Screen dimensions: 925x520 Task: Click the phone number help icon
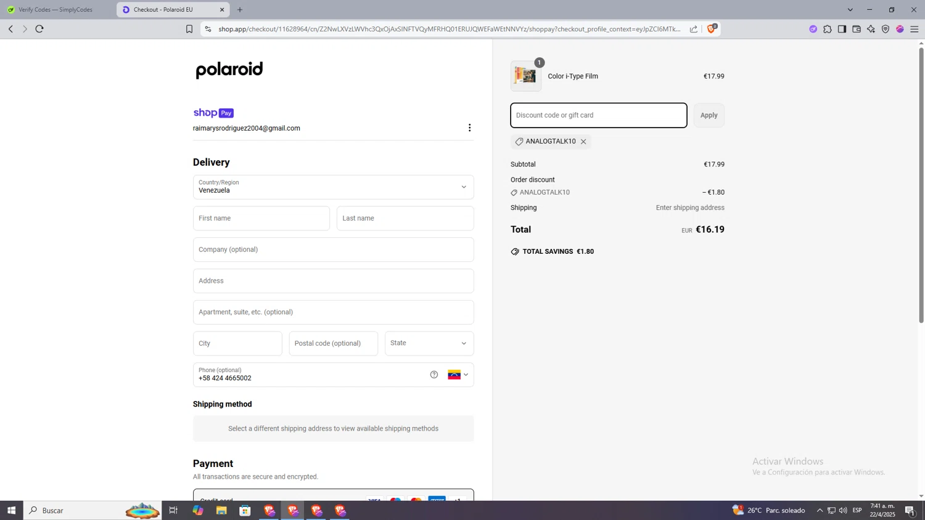pos(434,375)
